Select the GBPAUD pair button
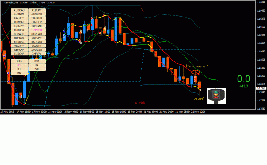Image resolution: width=267 pixels, height=165 pixels. coord(19,34)
